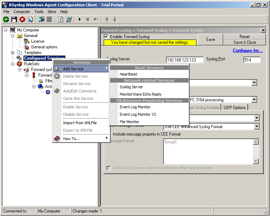Toggle the Enable: Forward Syslog checkbox

click(x=106, y=37)
